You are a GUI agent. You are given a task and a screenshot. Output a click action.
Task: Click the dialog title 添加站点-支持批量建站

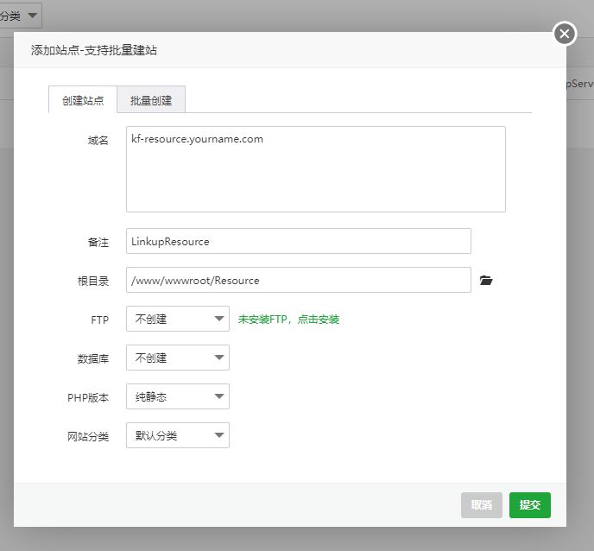click(94, 50)
